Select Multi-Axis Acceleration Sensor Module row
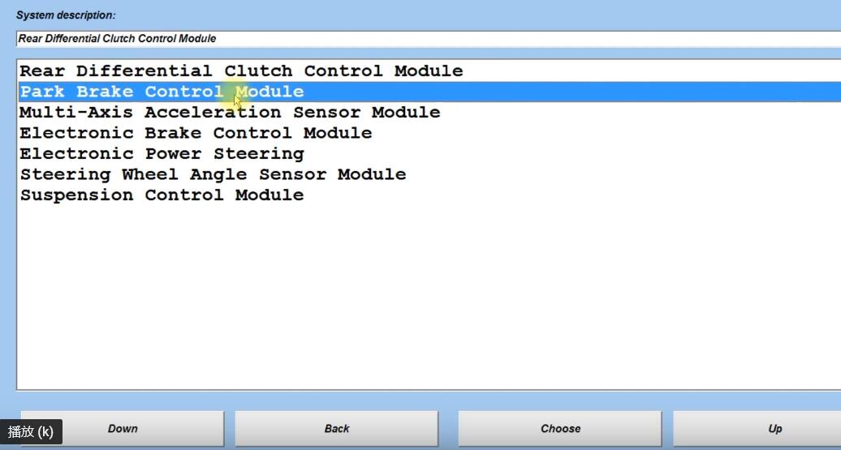 (429, 113)
